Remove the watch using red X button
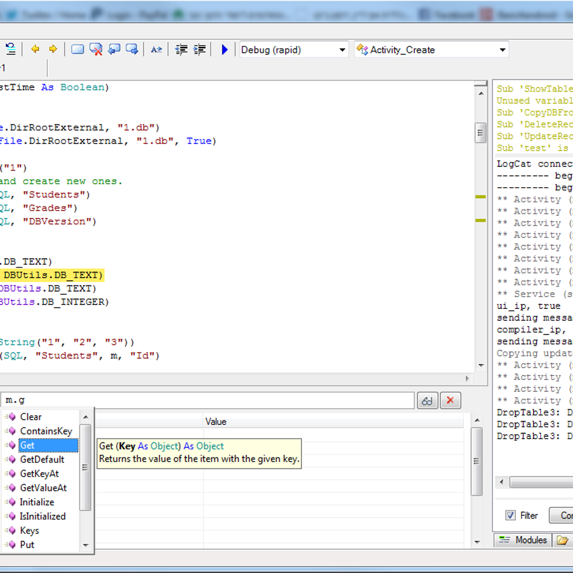The width and height of the screenshot is (573, 573). click(x=450, y=400)
